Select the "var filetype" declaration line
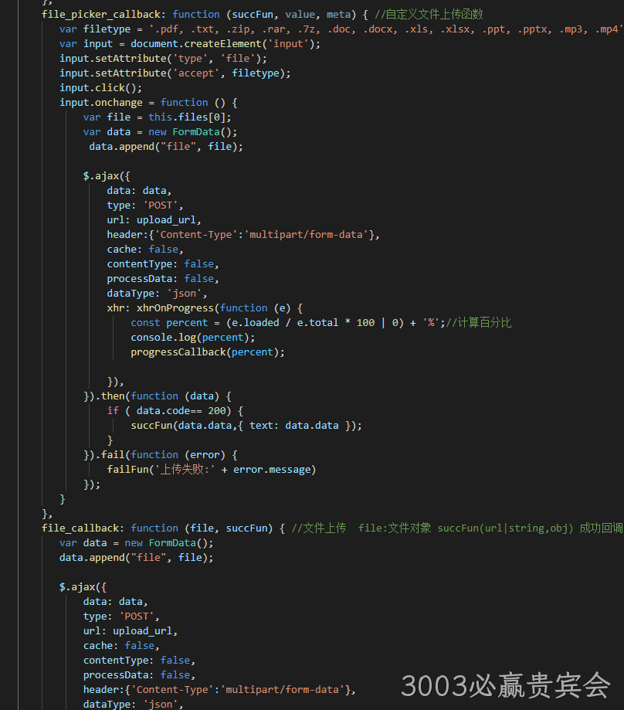The width and height of the screenshot is (624, 710). pyautogui.click(x=341, y=29)
